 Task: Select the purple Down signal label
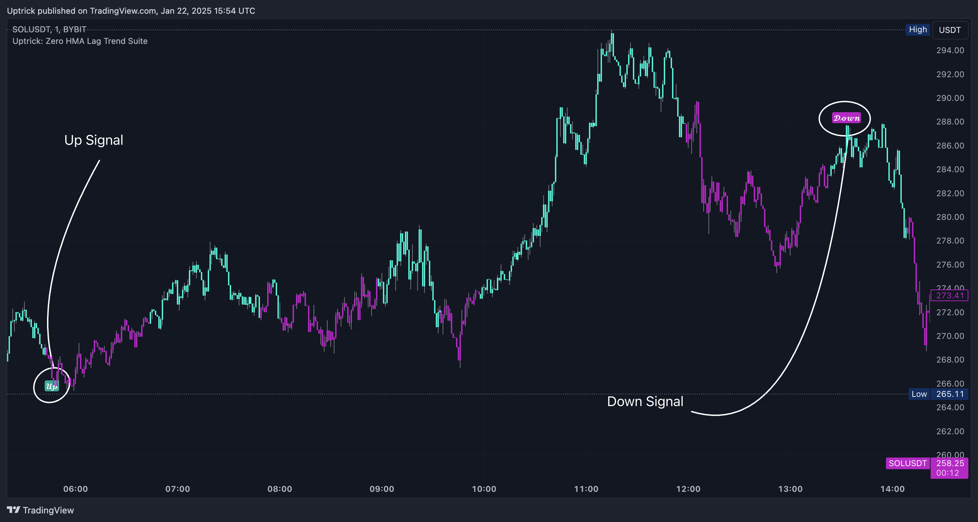tap(846, 118)
